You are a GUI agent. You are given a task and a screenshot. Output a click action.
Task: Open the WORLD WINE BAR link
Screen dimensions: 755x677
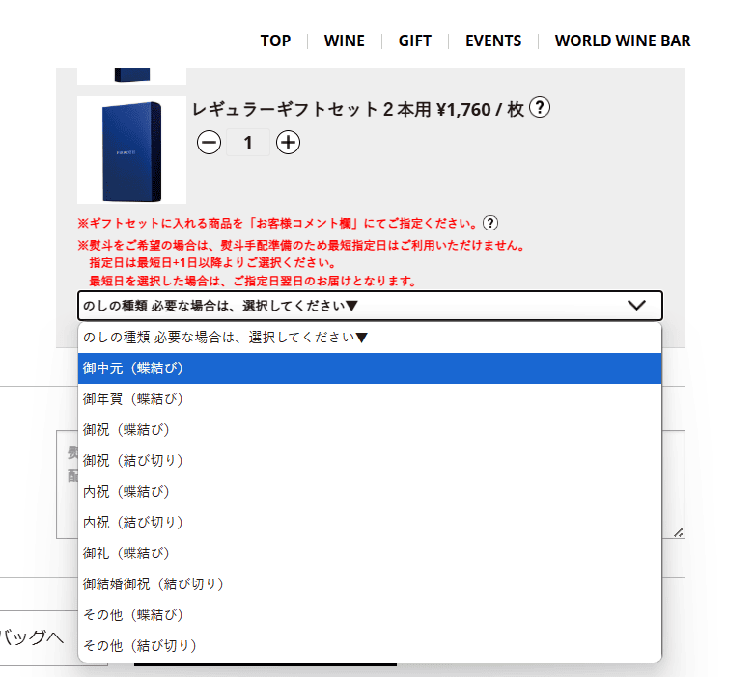623,41
